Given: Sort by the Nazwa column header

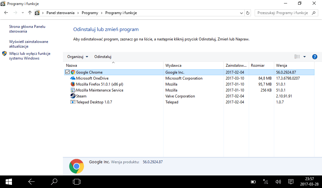Looking at the screenshot, I should (114, 65).
